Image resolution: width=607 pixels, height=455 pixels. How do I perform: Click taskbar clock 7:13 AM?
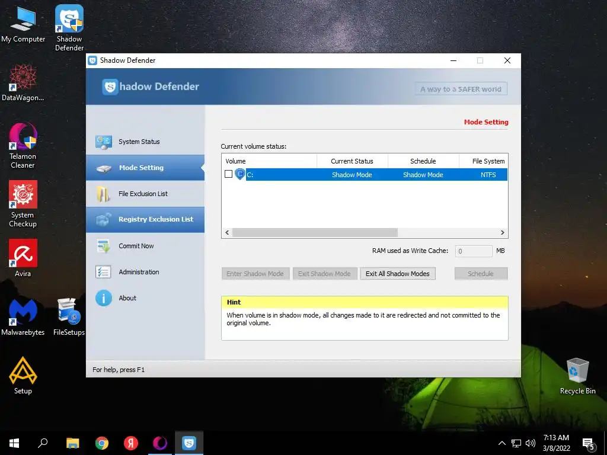[556, 438]
